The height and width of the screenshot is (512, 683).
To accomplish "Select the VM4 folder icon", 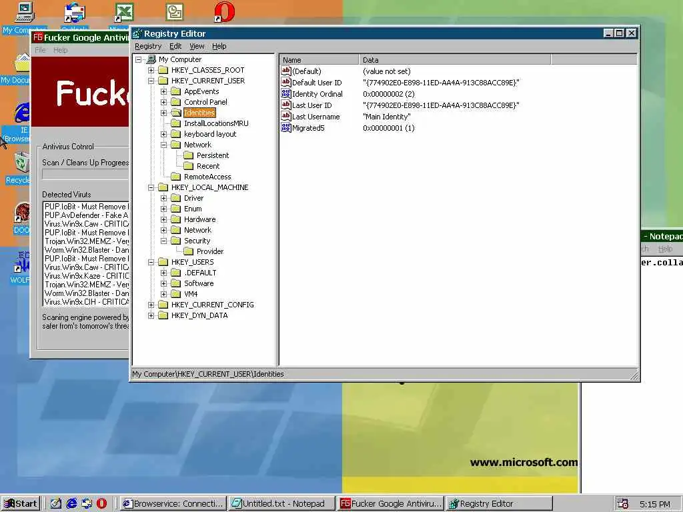I will 176,294.
